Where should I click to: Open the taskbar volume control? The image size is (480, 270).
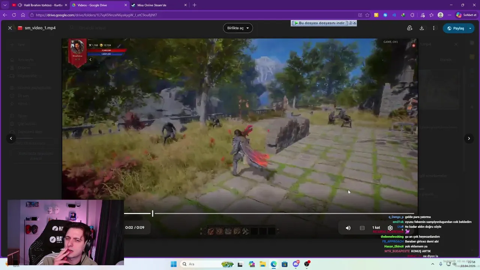coord(454,264)
